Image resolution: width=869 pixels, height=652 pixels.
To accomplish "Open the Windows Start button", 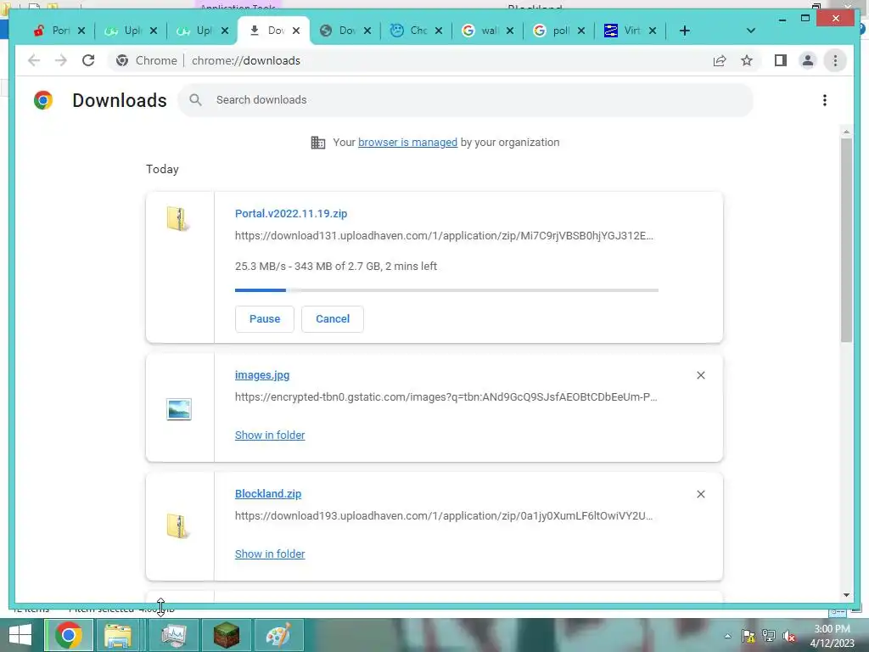I will (x=20, y=635).
